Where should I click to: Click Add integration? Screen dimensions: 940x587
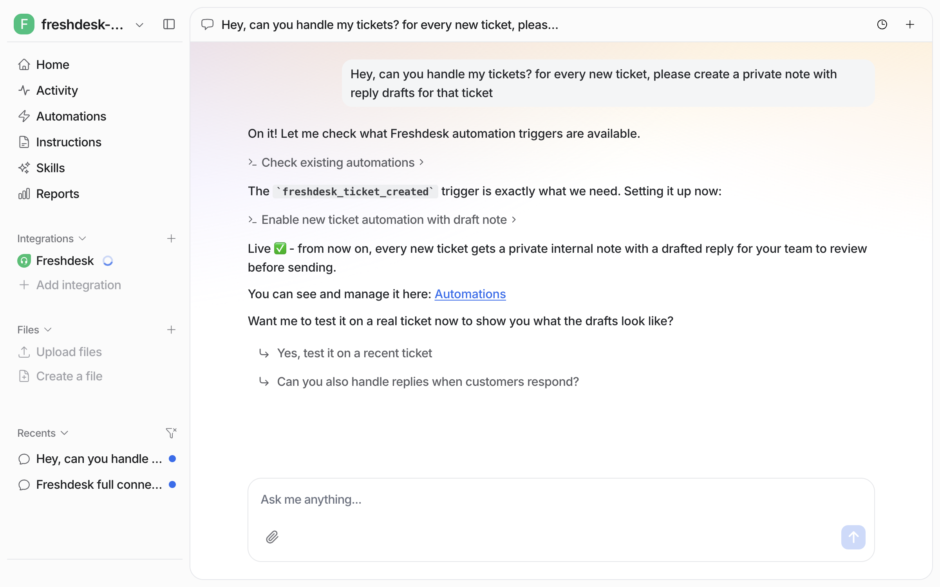[70, 285]
